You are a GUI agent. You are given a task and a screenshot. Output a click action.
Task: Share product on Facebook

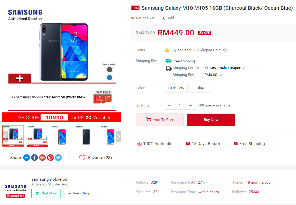[x=34, y=158]
